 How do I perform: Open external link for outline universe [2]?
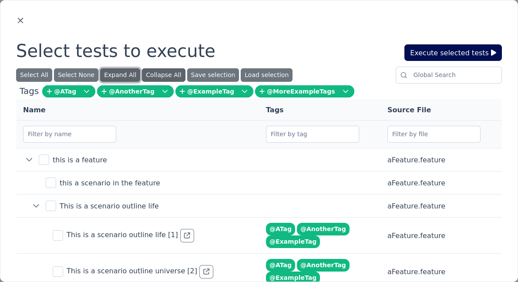(x=206, y=272)
